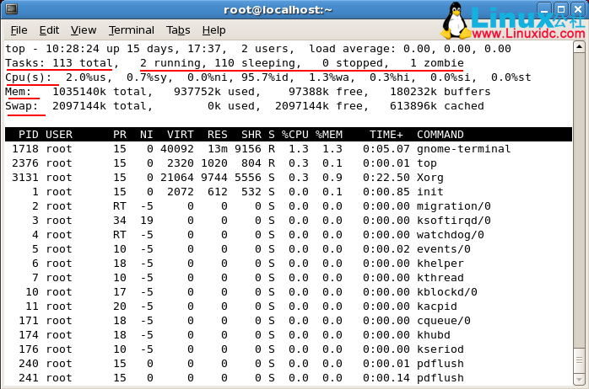Click the SHR column header
Screen dimensions: 589x389
coord(251,135)
